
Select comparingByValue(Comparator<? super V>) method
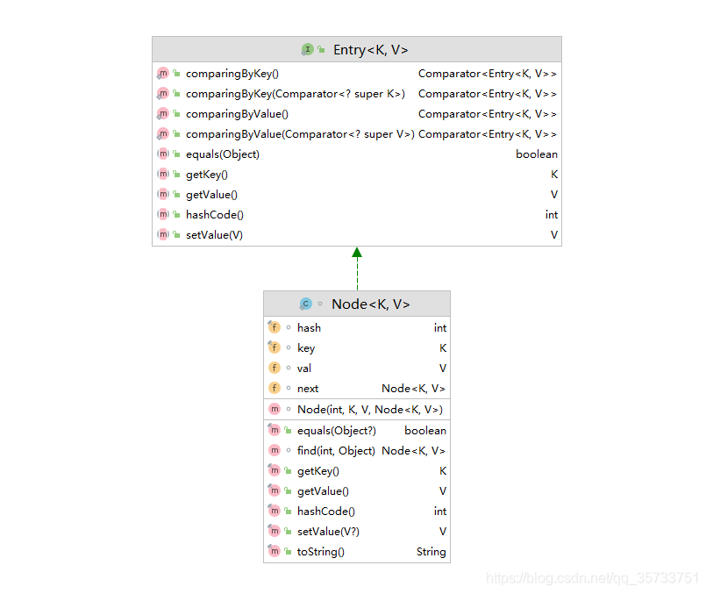pos(299,134)
